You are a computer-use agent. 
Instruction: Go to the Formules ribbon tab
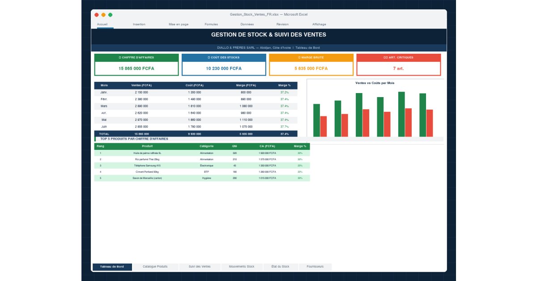(211, 24)
